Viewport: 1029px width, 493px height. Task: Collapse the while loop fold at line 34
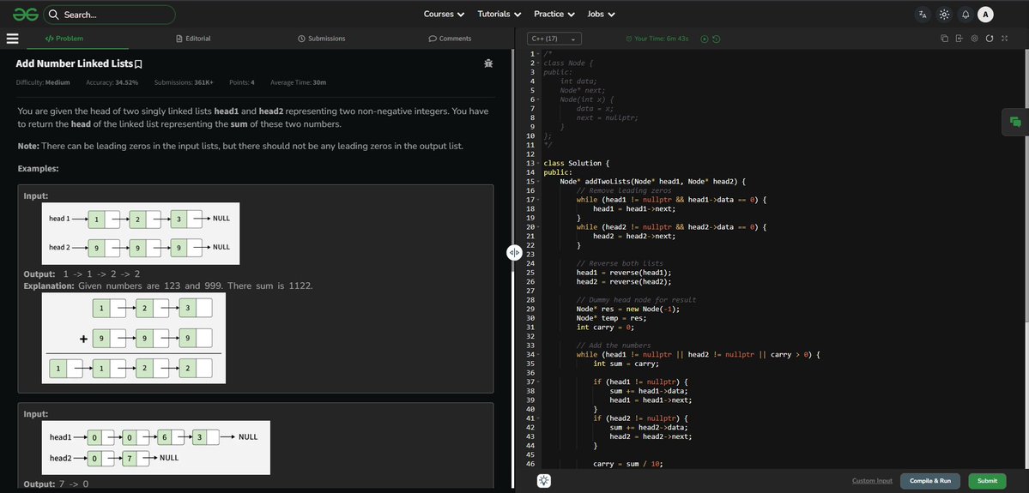click(539, 355)
